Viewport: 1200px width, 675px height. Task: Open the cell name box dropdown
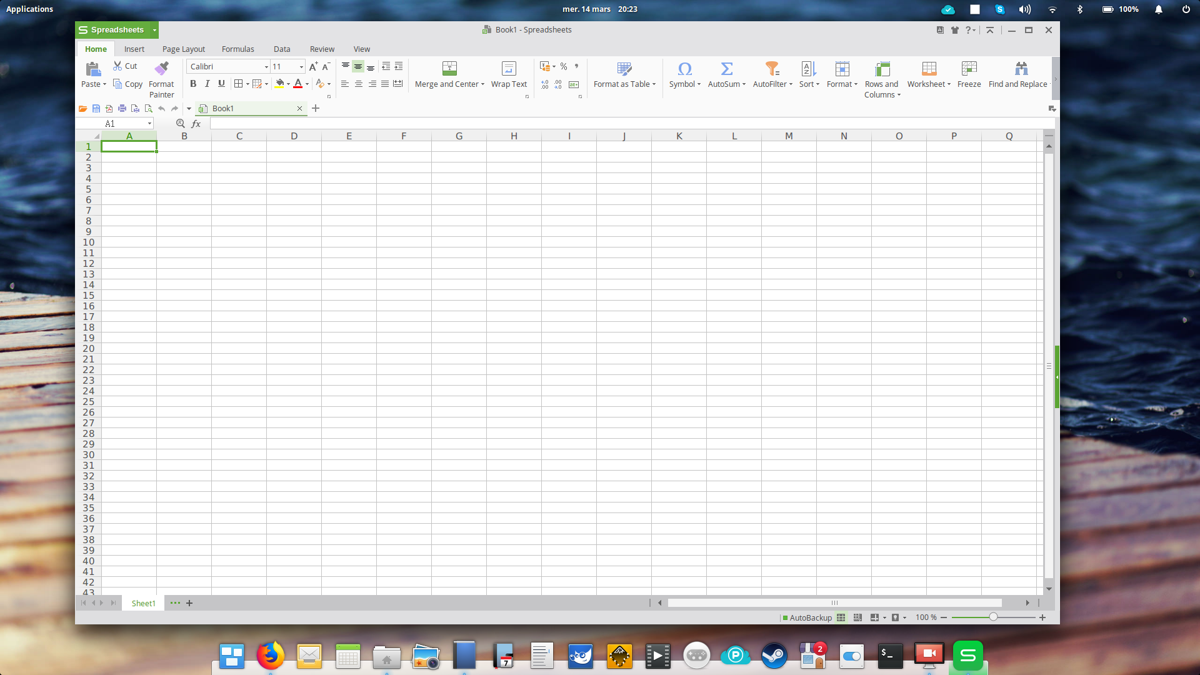(x=149, y=124)
